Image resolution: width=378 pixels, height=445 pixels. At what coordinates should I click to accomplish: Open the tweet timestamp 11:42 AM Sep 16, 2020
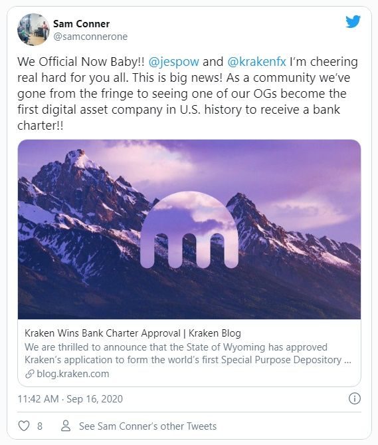click(70, 398)
